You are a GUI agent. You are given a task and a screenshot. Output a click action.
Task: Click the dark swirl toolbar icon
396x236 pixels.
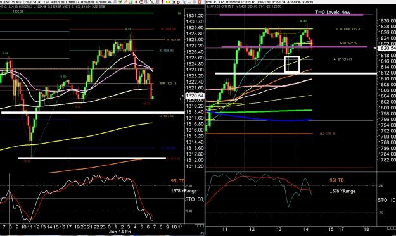[x=178, y=2]
